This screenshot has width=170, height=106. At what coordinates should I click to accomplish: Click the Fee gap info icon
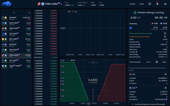136,52
